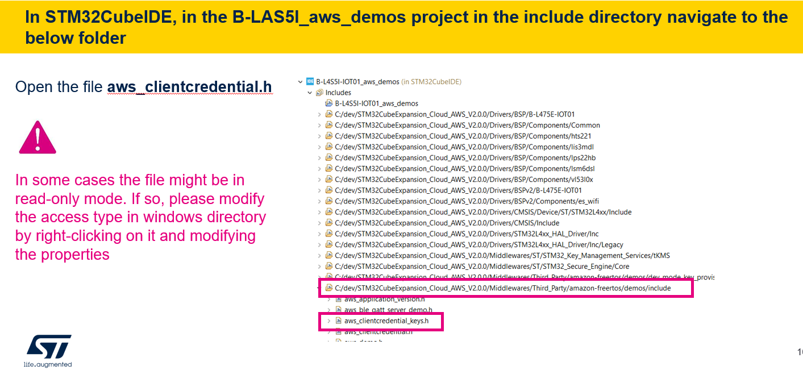Select aws_ble_gatt_server_demo.h file name
The height and width of the screenshot is (370, 803).
pos(388,310)
